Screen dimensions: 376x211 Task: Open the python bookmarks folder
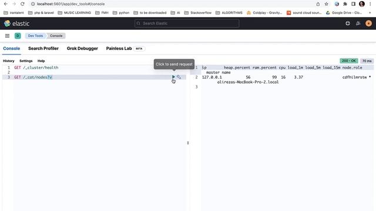pyautogui.click(x=121, y=13)
